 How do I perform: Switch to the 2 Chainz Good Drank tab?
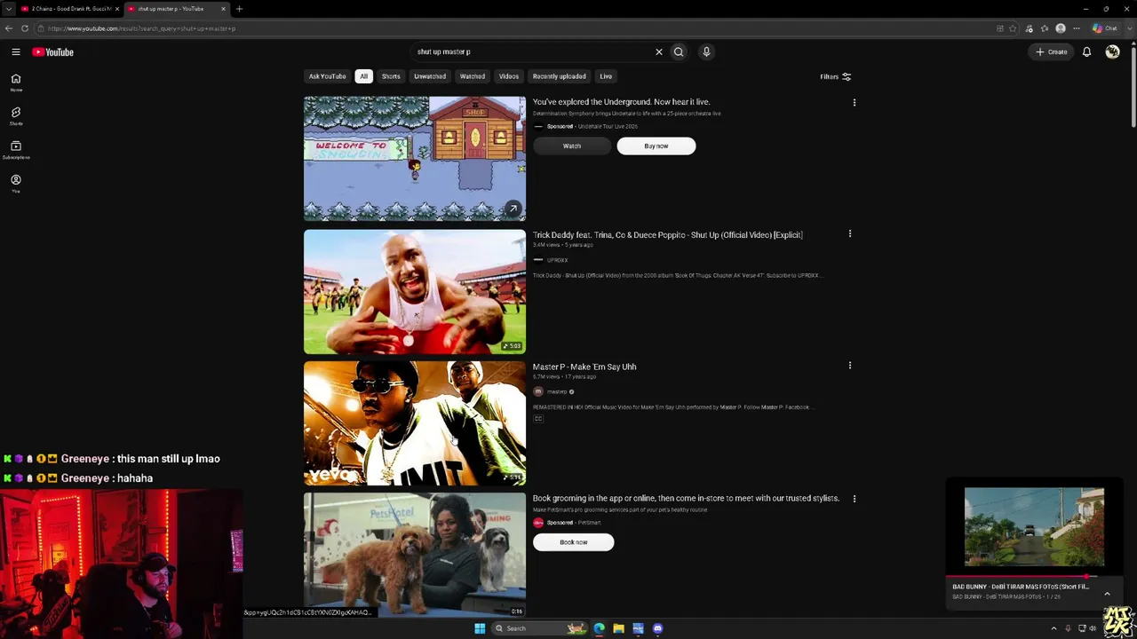click(69, 9)
